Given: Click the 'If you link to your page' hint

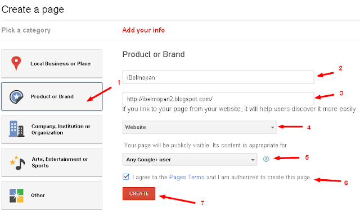Looking at the screenshot, I should (240, 109).
